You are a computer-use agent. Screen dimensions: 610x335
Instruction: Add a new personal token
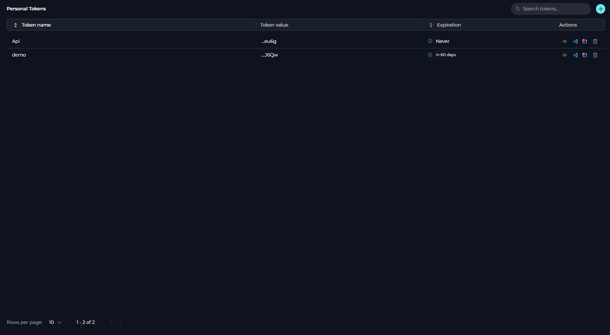(601, 9)
